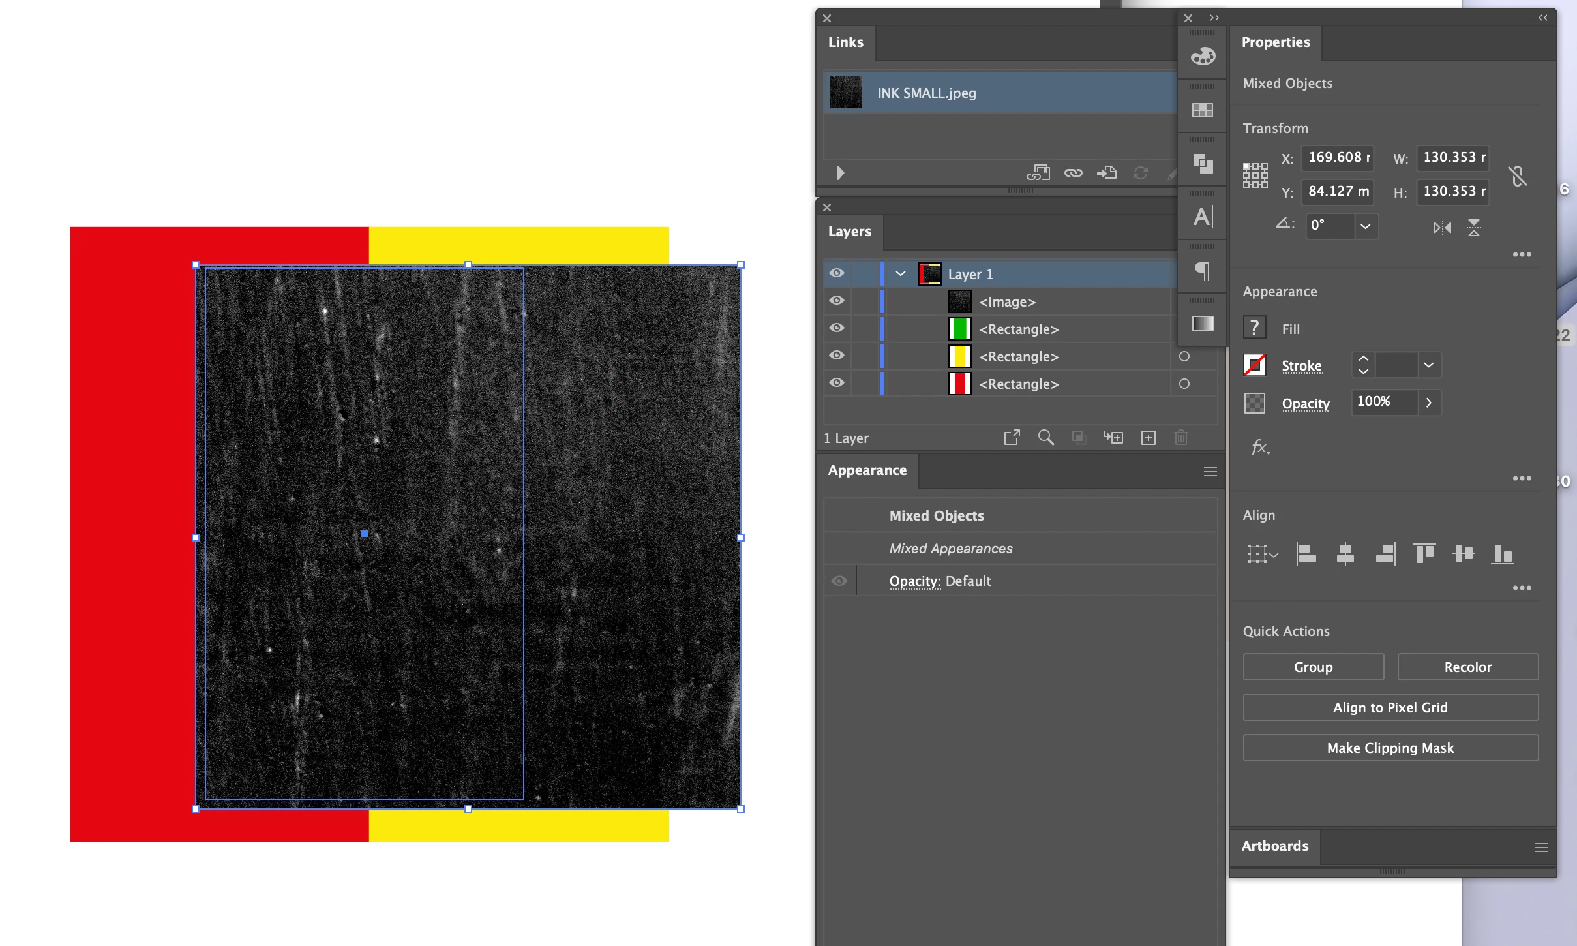Click the Constrain Width and Height Proportions icon
The image size is (1577, 946).
pos(1518,175)
